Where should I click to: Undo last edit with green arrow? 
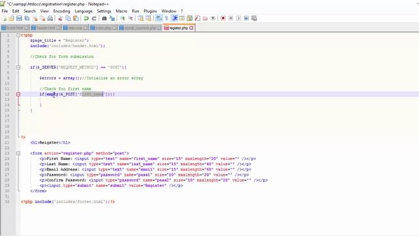[x=86, y=18]
